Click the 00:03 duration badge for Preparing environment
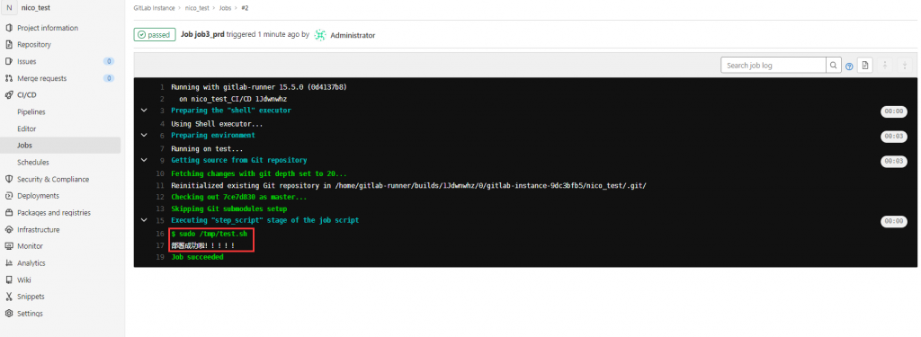This screenshot has height=337, width=921. [893, 137]
